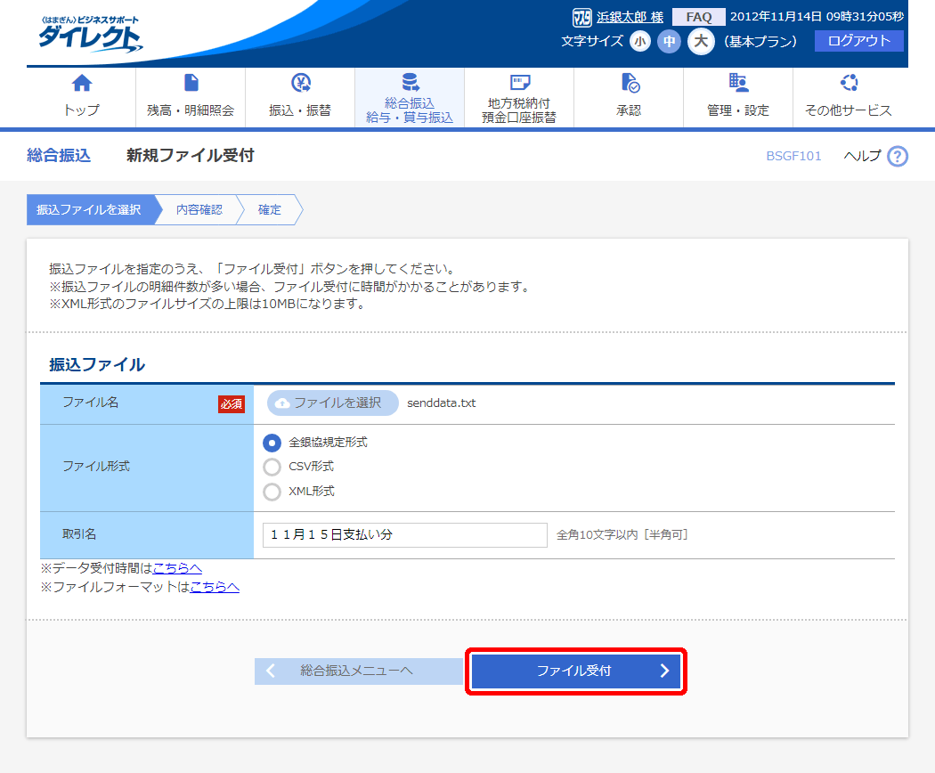Open 地方税納付 local tax payment icon
Image resolution: width=935 pixels, height=773 pixels.
click(519, 84)
